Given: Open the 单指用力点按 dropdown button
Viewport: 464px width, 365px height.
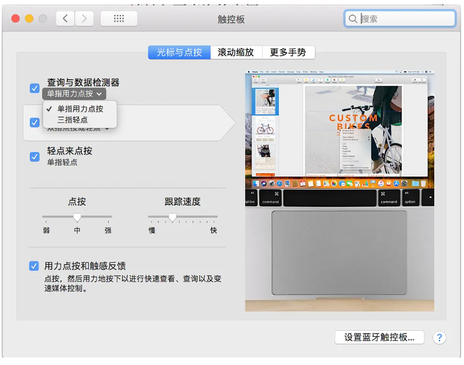Looking at the screenshot, I should tap(74, 94).
